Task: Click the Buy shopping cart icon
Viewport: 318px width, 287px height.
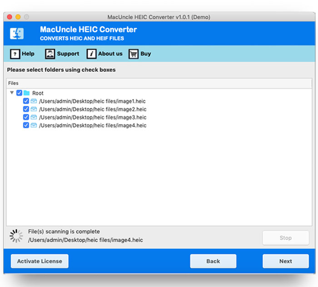Action: [134, 54]
